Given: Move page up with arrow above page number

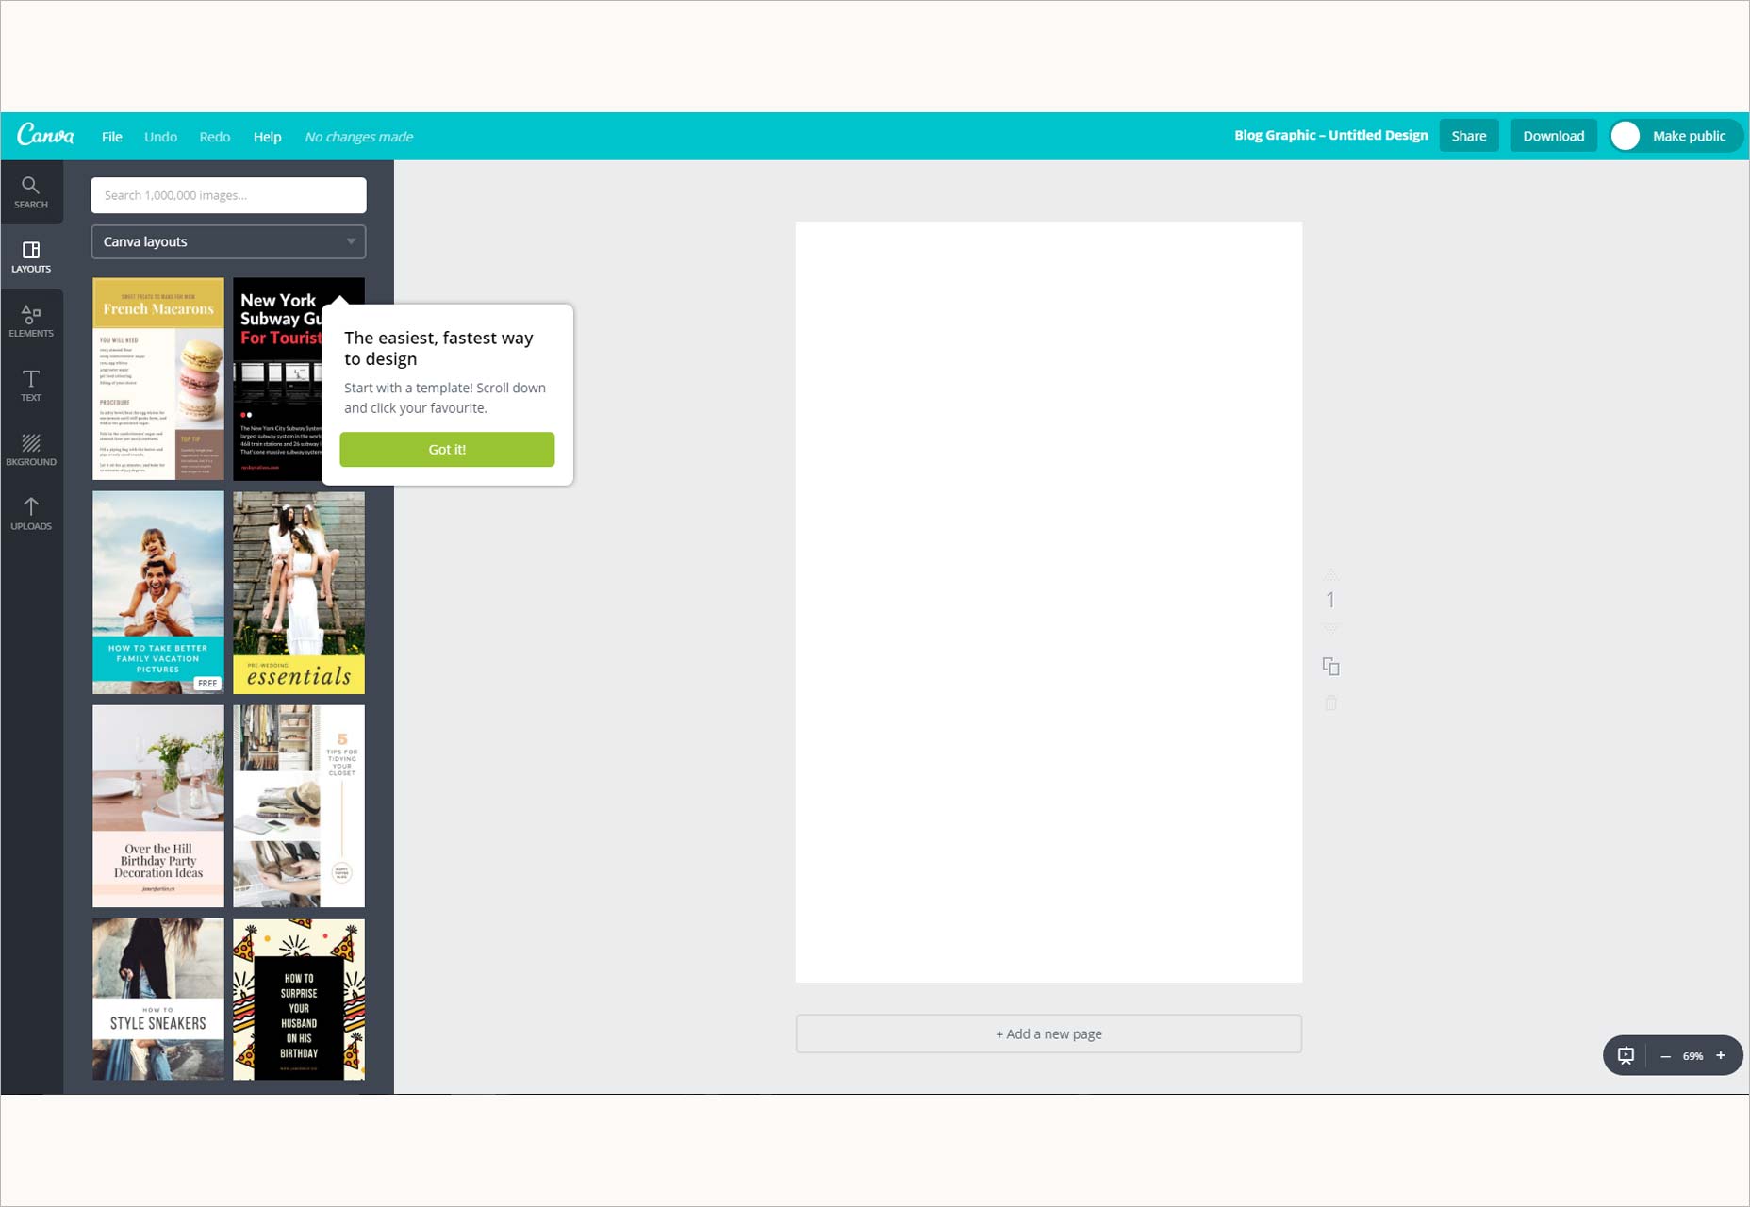Looking at the screenshot, I should pyautogui.click(x=1330, y=574).
